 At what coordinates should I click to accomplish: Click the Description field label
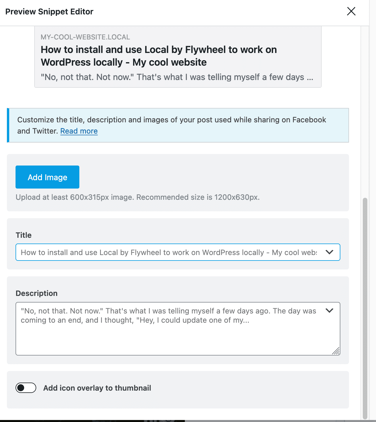(37, 293)
